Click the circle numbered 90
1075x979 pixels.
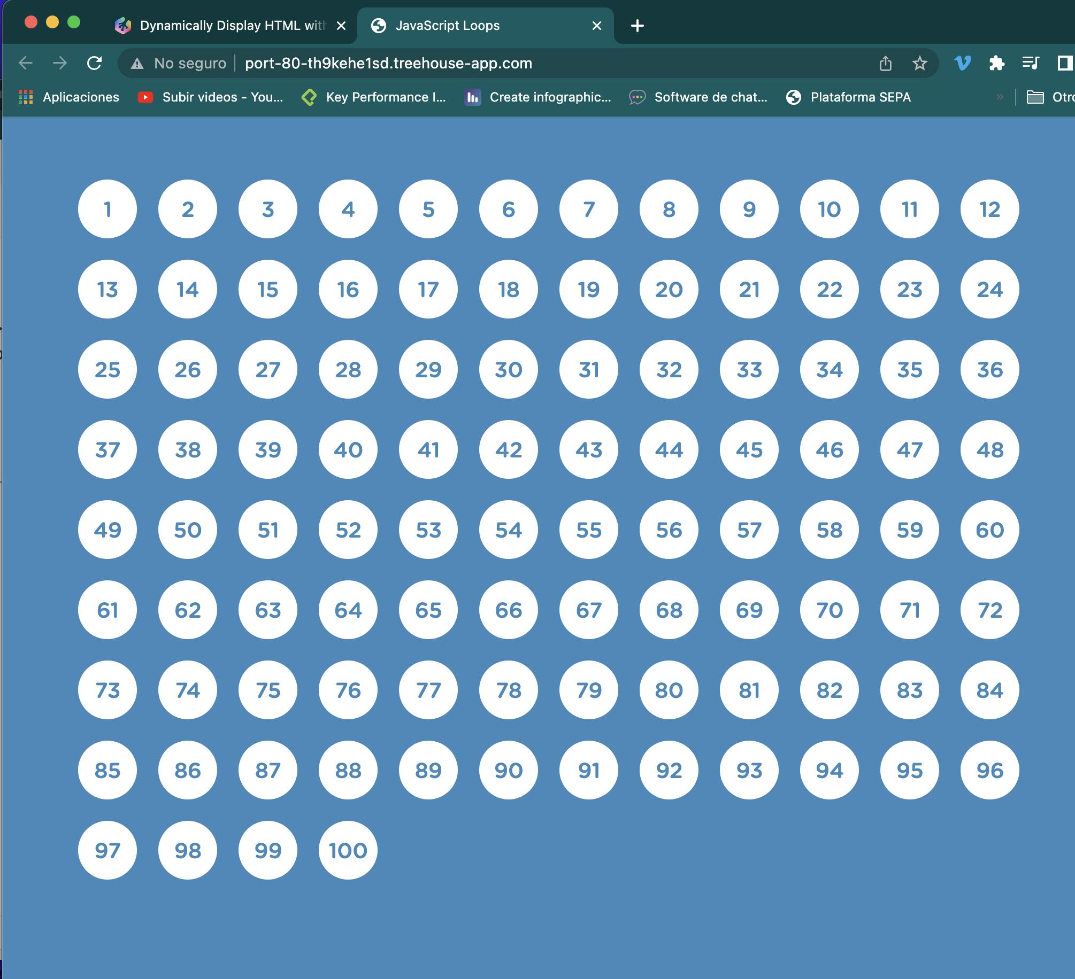tap(509, 770)
